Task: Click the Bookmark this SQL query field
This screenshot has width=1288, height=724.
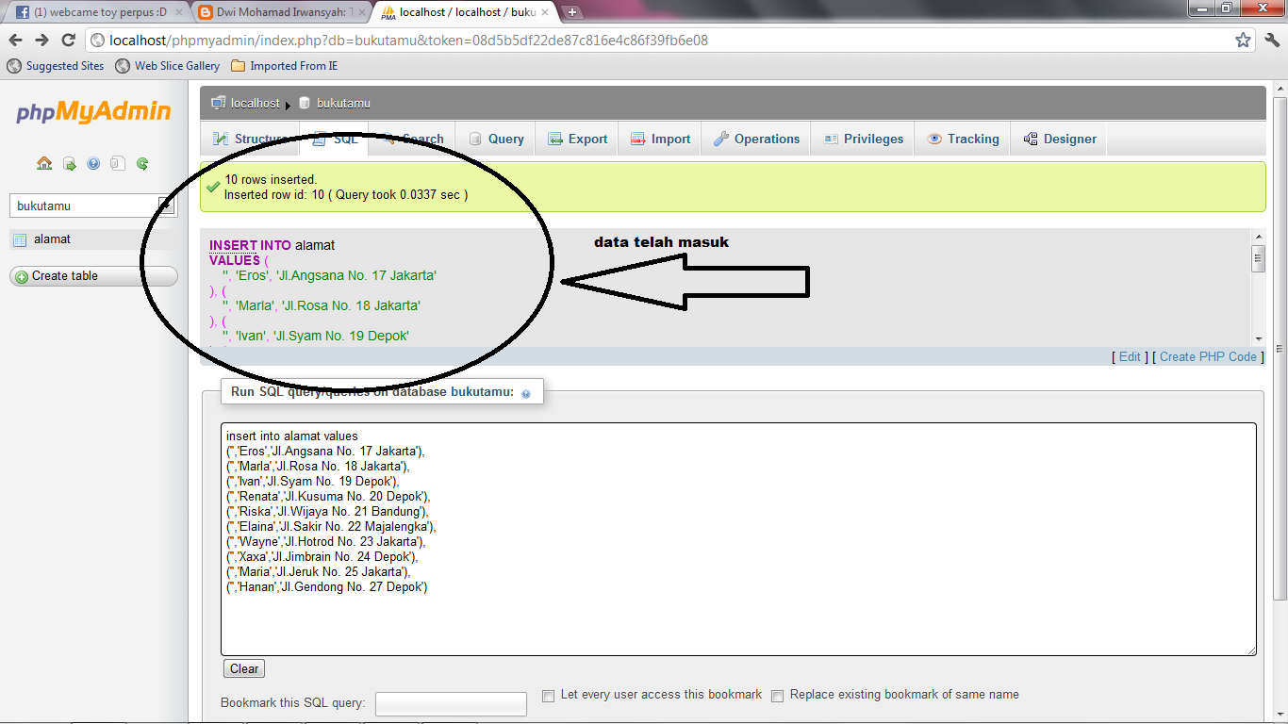Action: (x=451, y=704)
